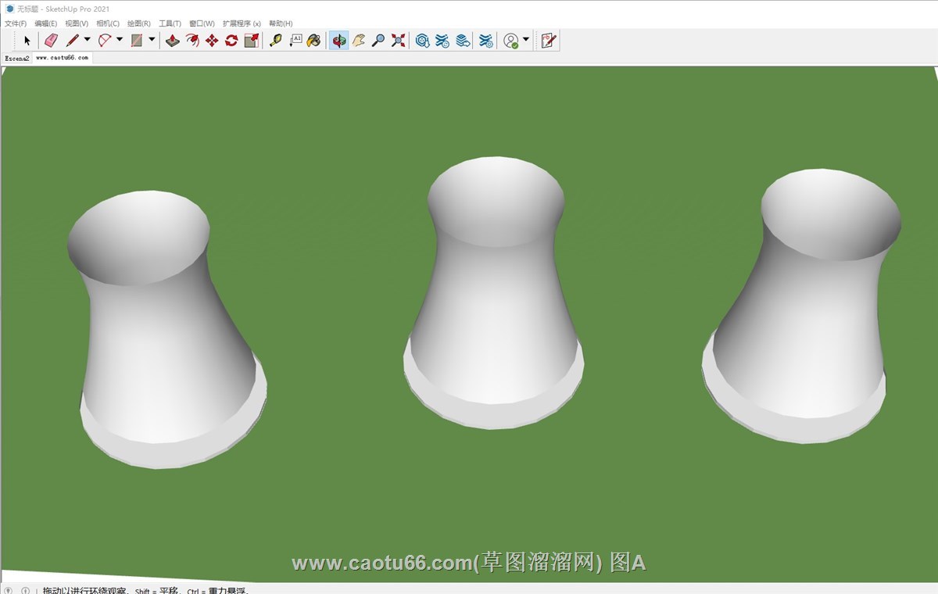Image resolution: width=938 pixels, height=594 pixels.
Task: Open the account sign-in dropdown arrow
Action: pyautogui.click(x=526, y=40)
